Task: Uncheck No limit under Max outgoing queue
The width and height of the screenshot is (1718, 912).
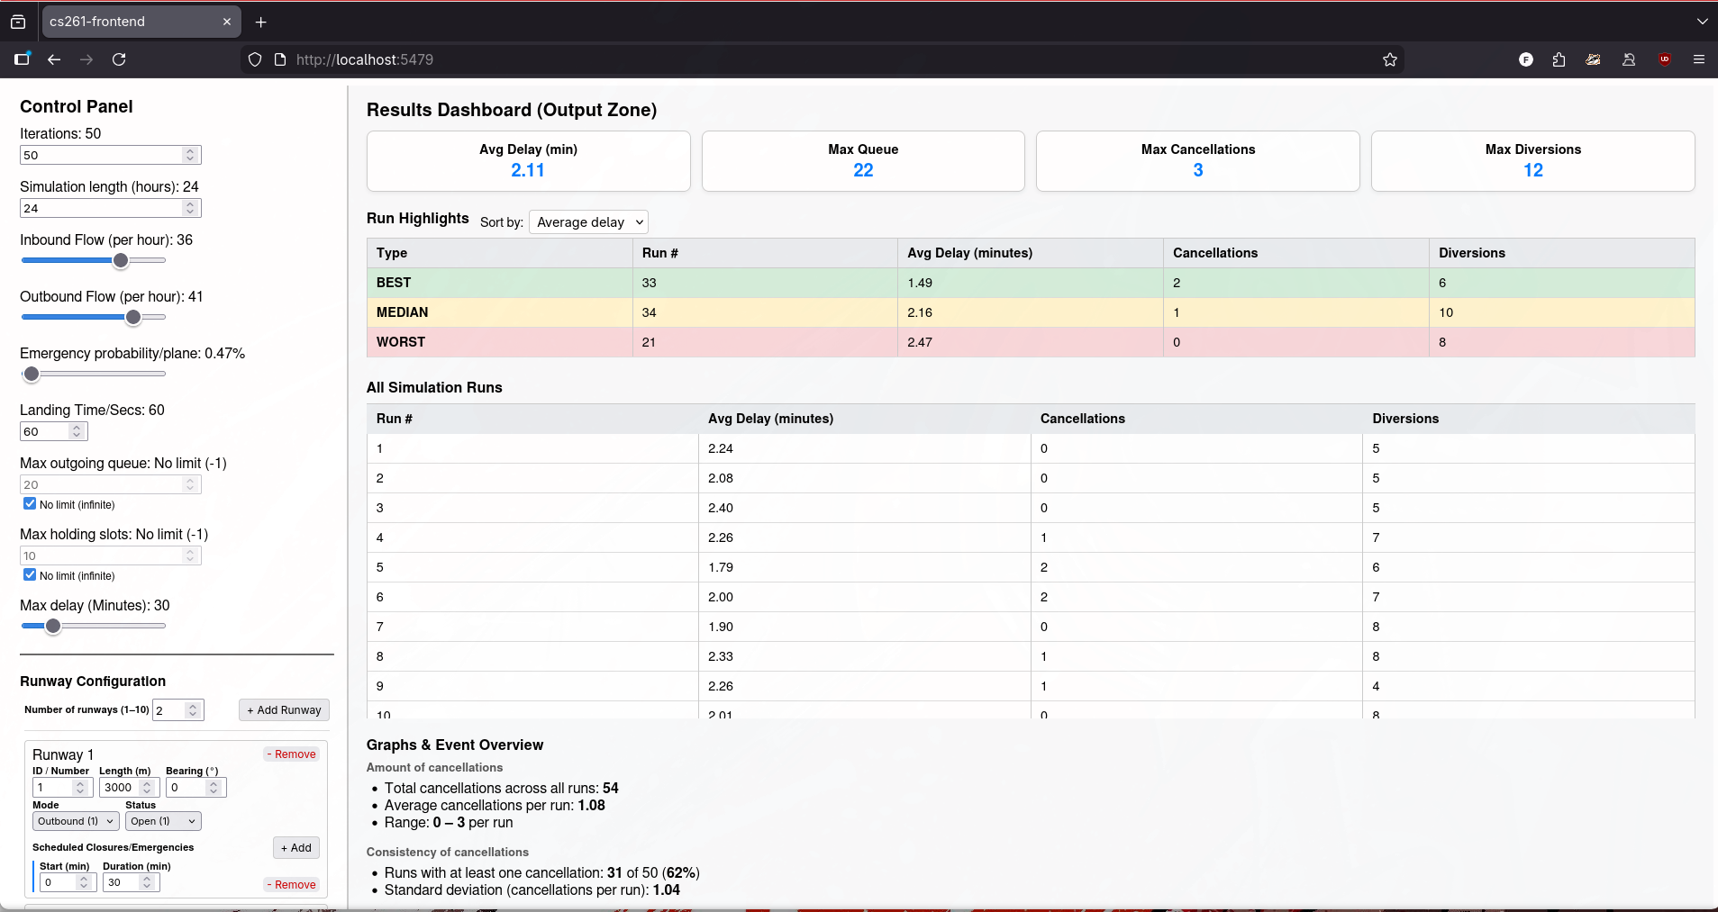Action: click(x=30, y=504)
